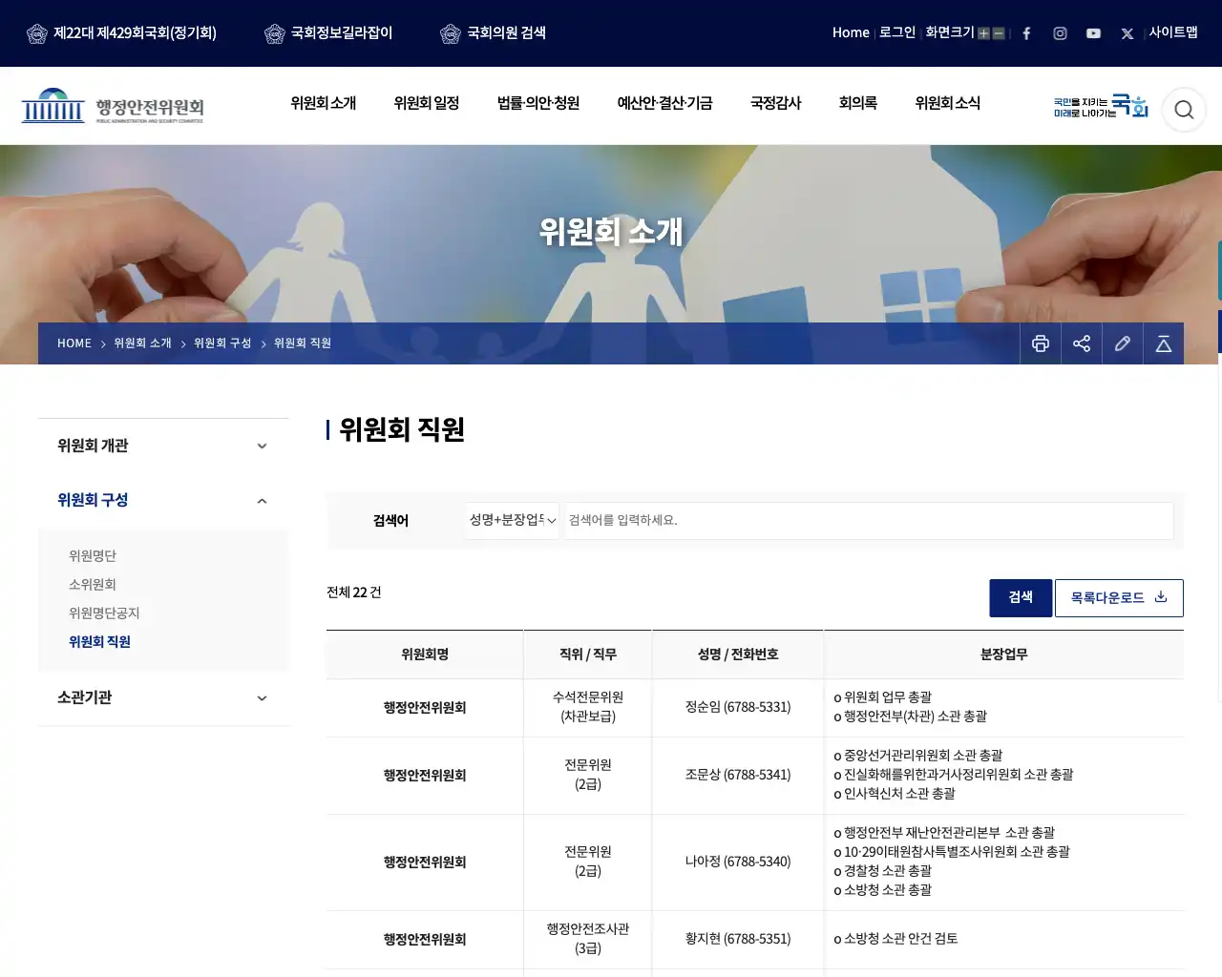The image size is (1222, 977).
Task: Open the 회의록 top menu
Action: (858, 103)
